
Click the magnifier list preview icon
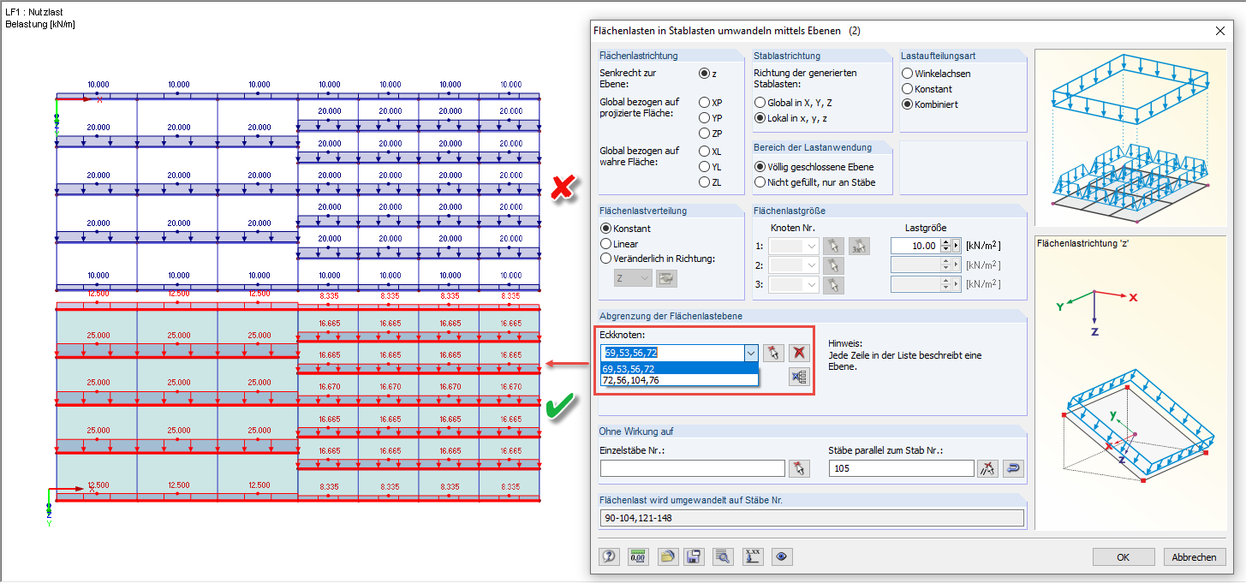click(723, 556)
